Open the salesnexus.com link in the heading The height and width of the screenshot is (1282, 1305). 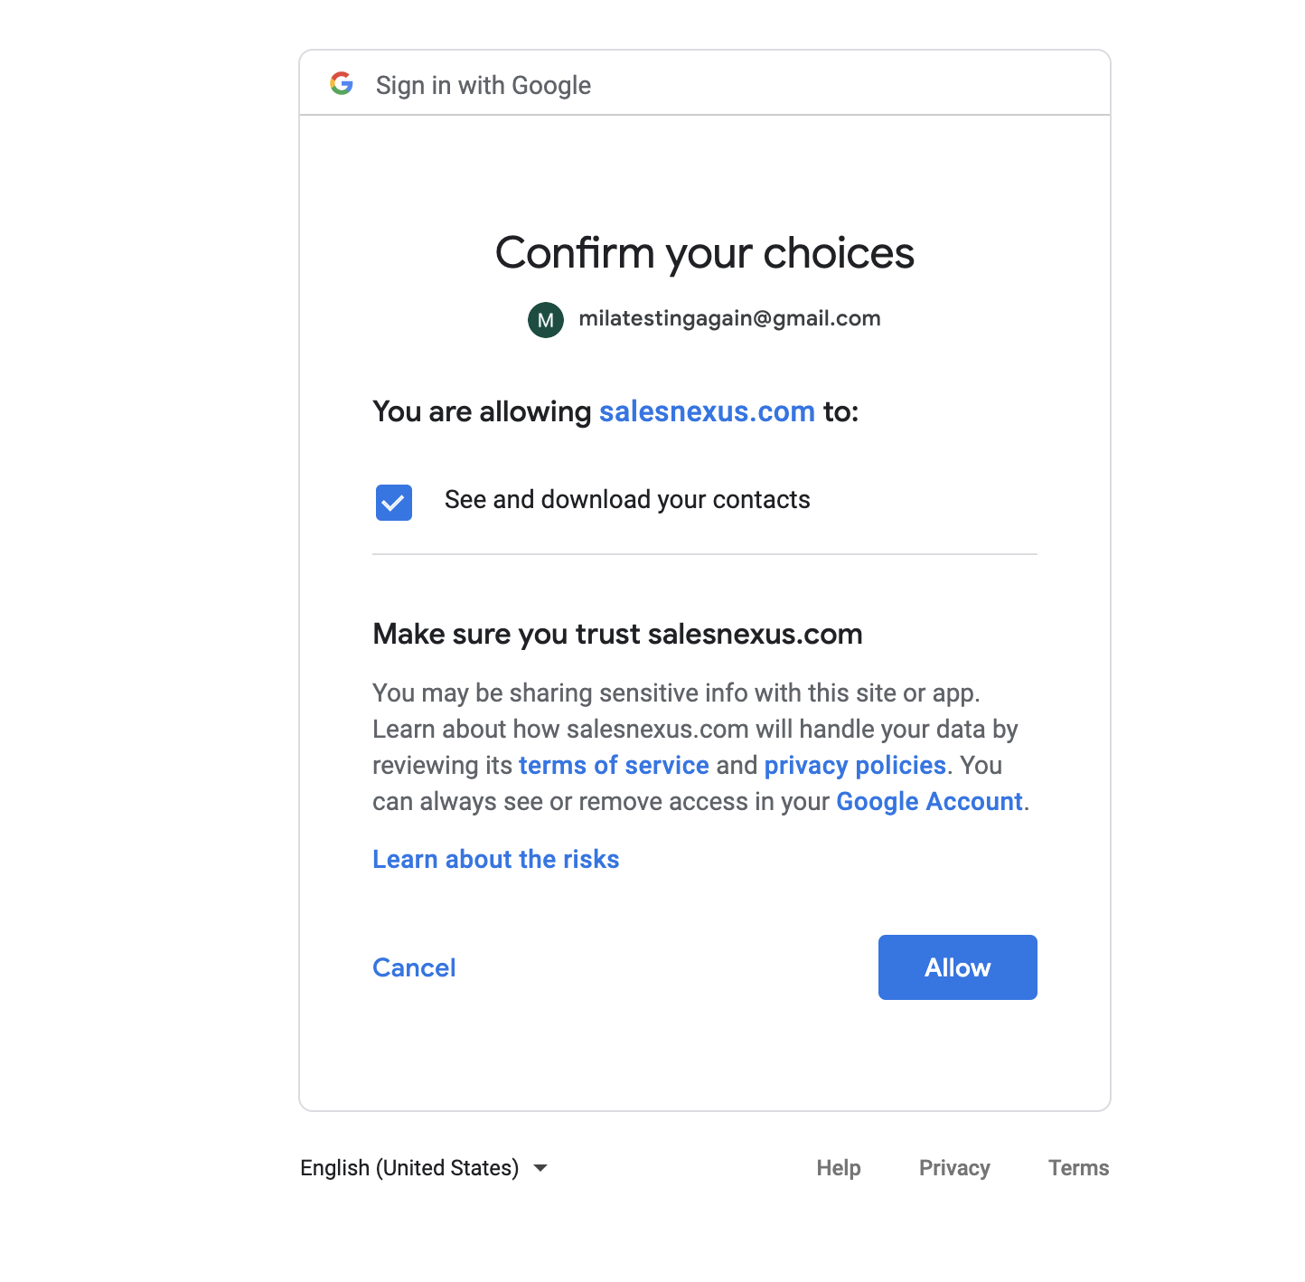tap(707, 412)
